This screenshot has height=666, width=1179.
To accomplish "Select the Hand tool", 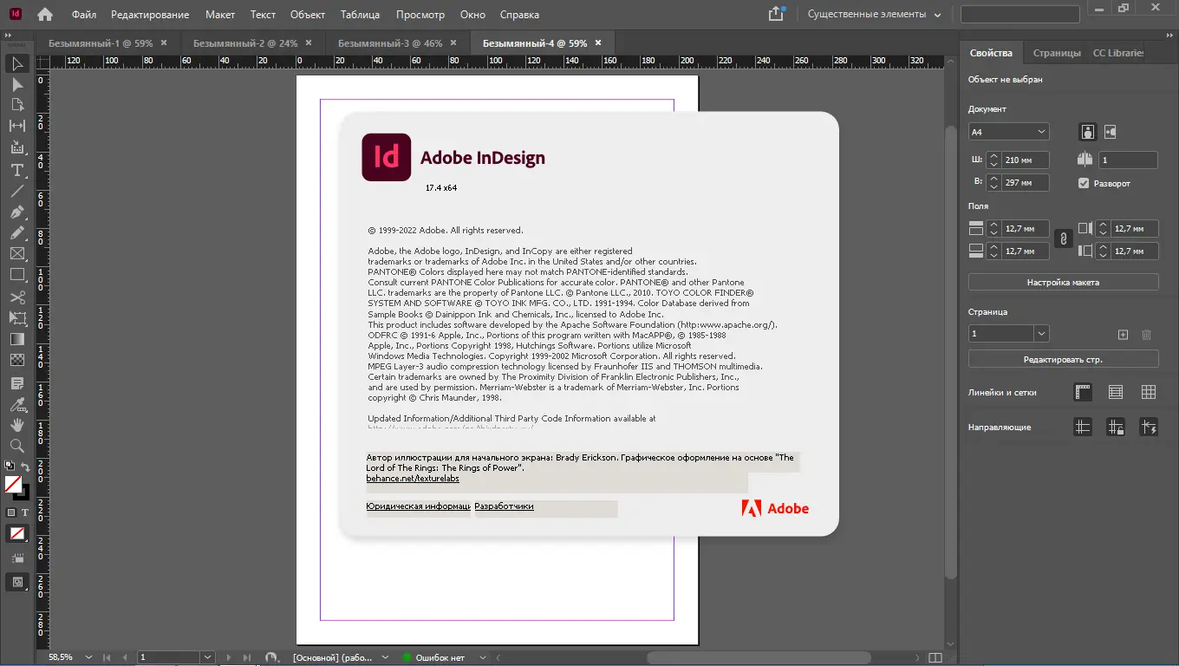I will 16,425.
